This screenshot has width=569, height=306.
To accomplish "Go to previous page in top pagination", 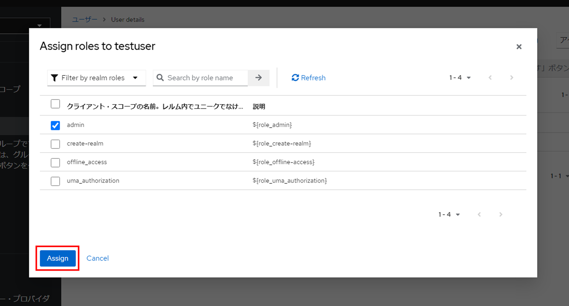I will (x=490, y=78).
